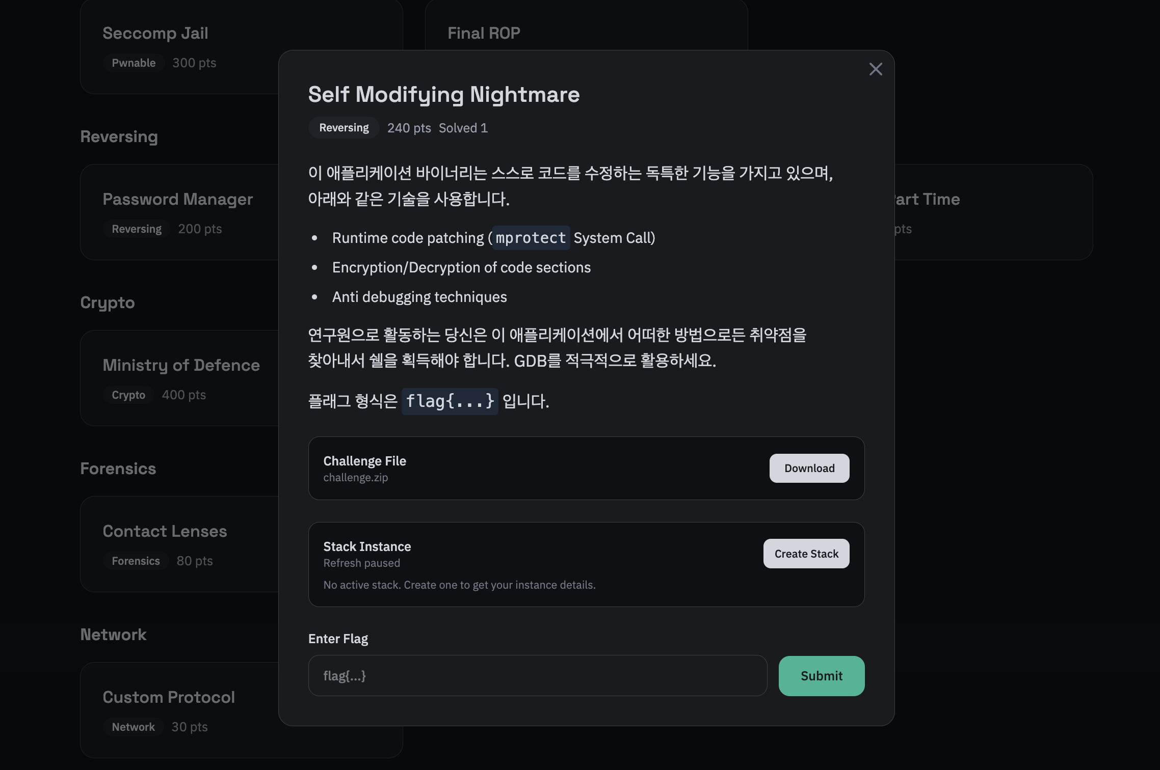Click the Pwnable category tag
Image resolution: width=1160 pixels, height=770 pixels.
134,63
